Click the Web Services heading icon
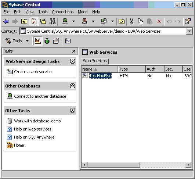195x179 pixels. pos(85,52)
